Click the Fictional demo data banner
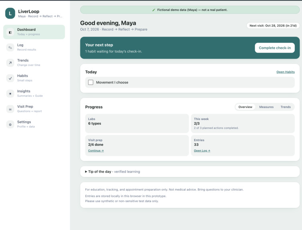Screen dimensions: 302x230 click(x=190, y=10)
